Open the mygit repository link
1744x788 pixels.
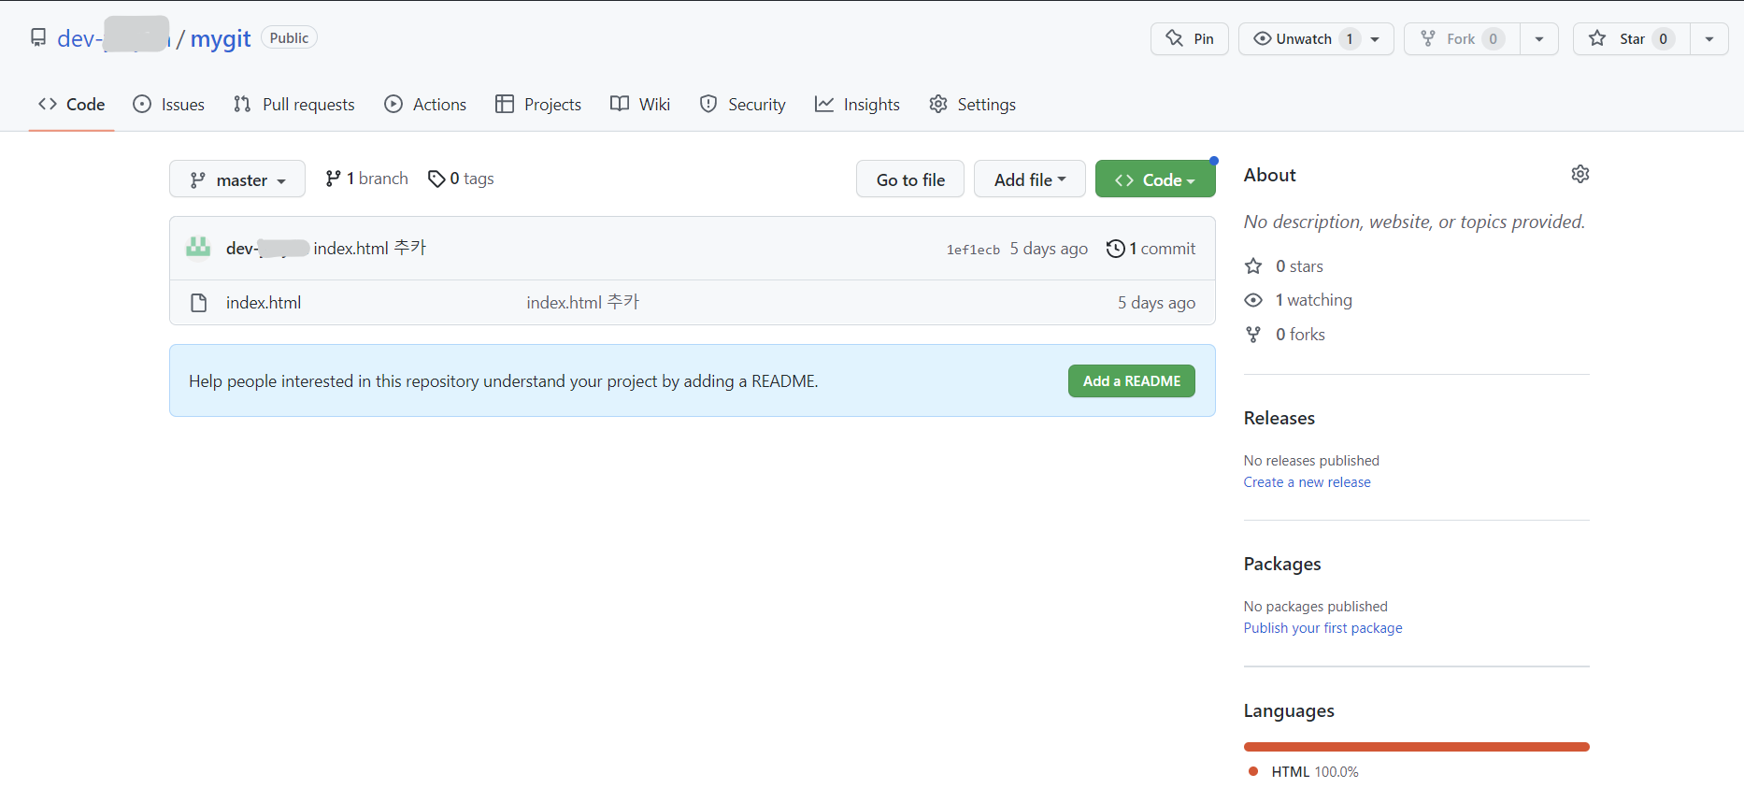221,38
